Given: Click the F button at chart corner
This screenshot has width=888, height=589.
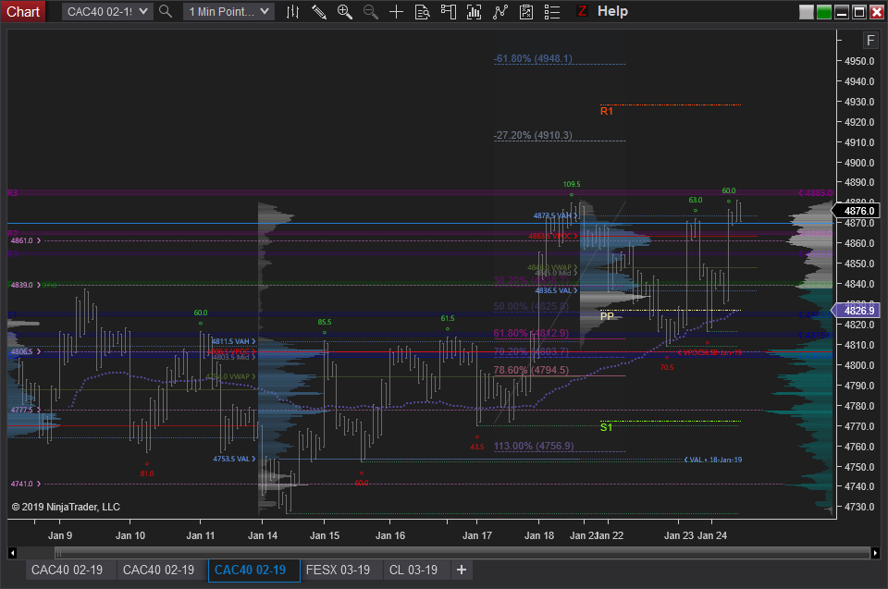Looking at the screenshot, I should (x=870, y=40).
